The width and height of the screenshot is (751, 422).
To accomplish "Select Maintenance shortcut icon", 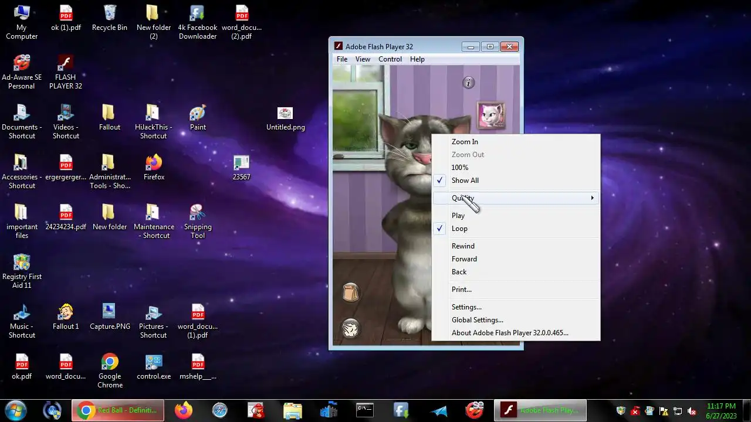I will click(x=154, y=222).
